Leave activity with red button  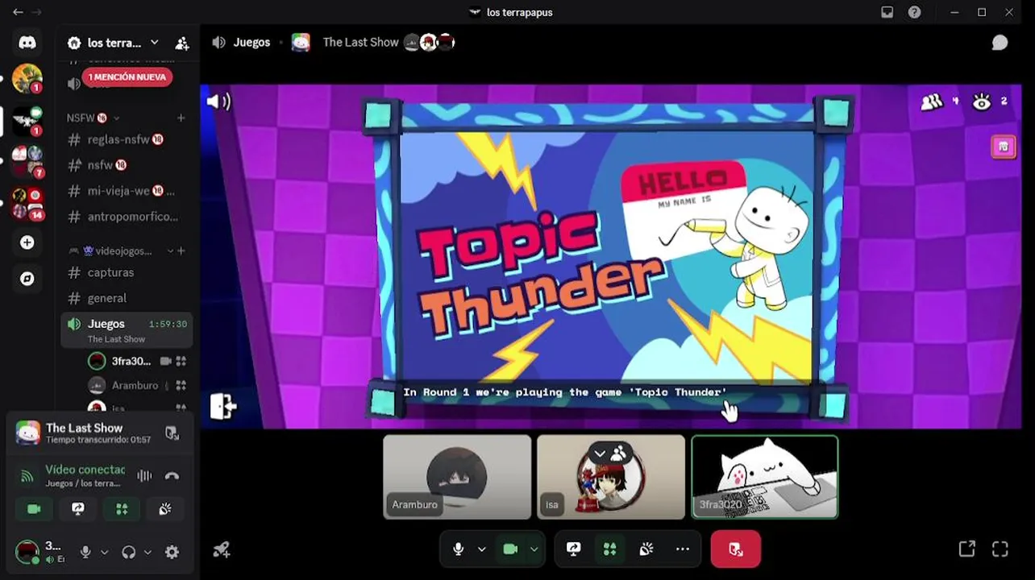pyautogui.click(x=735, y=549)
